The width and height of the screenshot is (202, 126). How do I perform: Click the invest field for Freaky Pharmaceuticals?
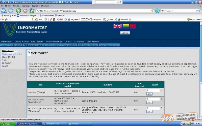click(x=153, y=108)
